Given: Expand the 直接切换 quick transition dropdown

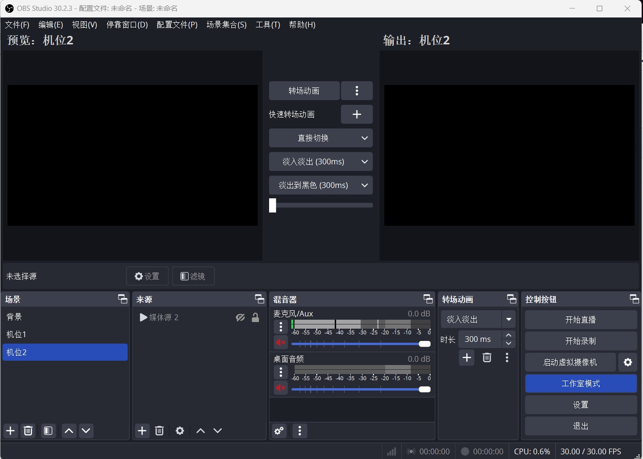Looking at the screenshot, I should [x=321, y=138].
